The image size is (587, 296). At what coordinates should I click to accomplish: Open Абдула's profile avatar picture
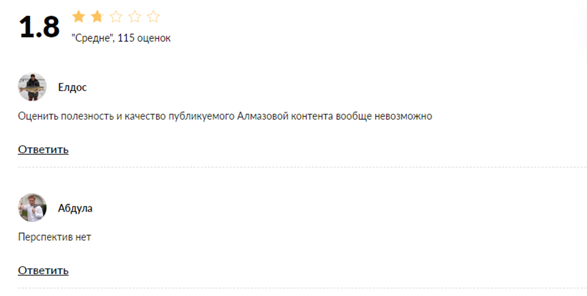32,208
